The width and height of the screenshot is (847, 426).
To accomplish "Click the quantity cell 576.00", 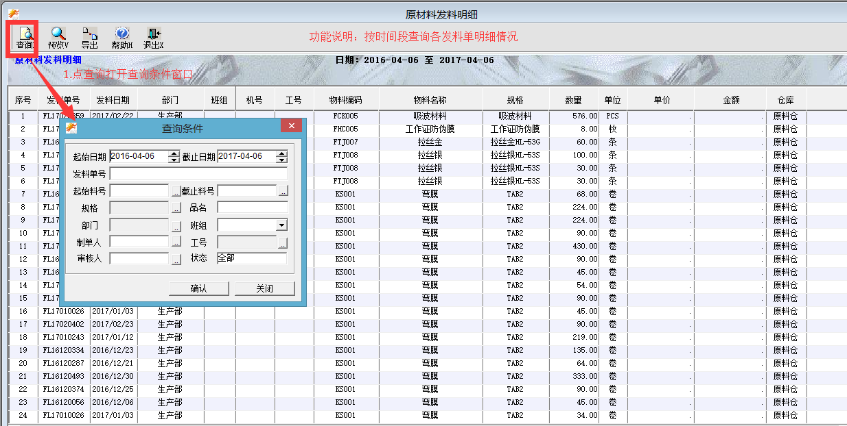I will pos(574,116).
